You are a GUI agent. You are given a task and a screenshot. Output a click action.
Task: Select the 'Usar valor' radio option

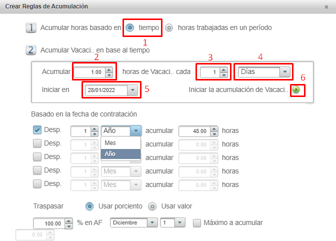point(152,206)
